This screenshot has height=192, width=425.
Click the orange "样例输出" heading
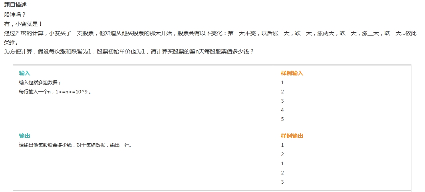click(x=292, y=136)
